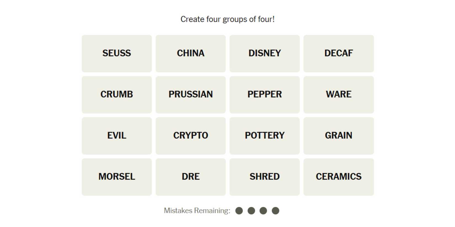Select the CERAMICS tile
455x227 pixels.
coord(338,177)
